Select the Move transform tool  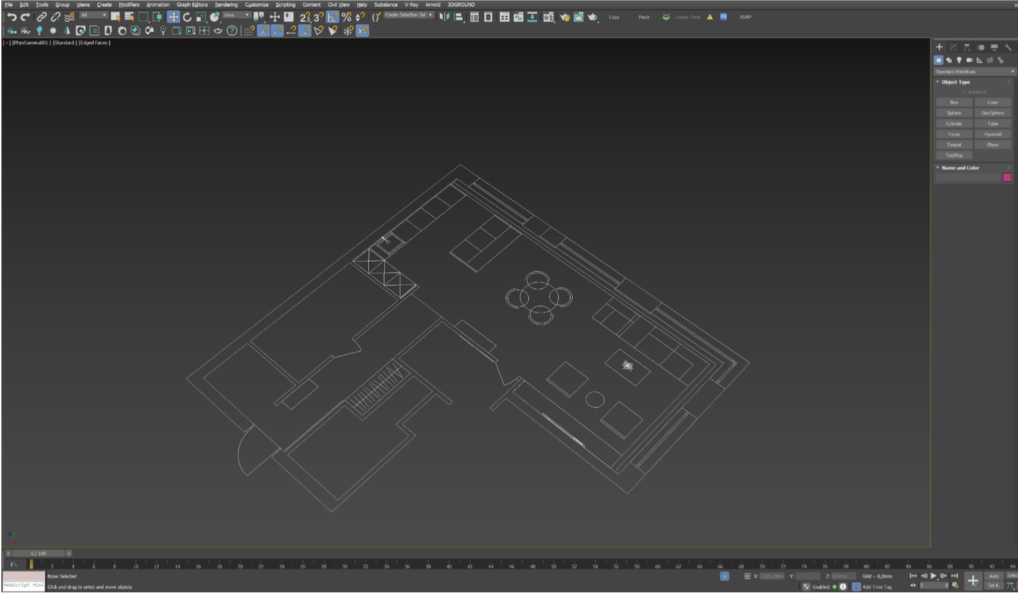tap(173, 17)
